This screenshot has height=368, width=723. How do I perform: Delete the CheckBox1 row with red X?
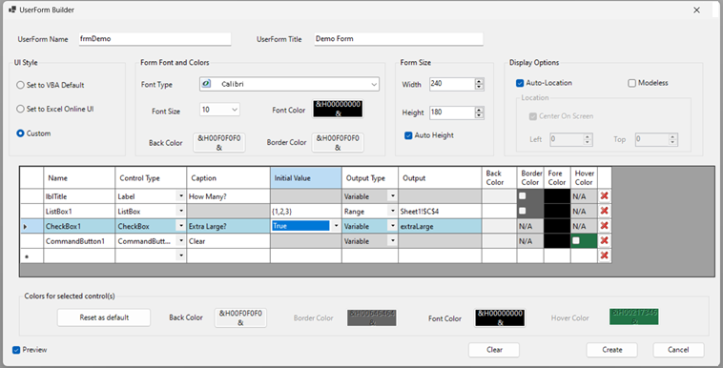[604, 226]
